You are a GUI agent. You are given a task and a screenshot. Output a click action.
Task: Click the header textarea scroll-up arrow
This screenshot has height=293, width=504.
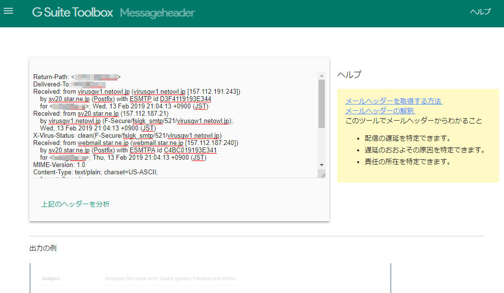(x=321, y=76)
